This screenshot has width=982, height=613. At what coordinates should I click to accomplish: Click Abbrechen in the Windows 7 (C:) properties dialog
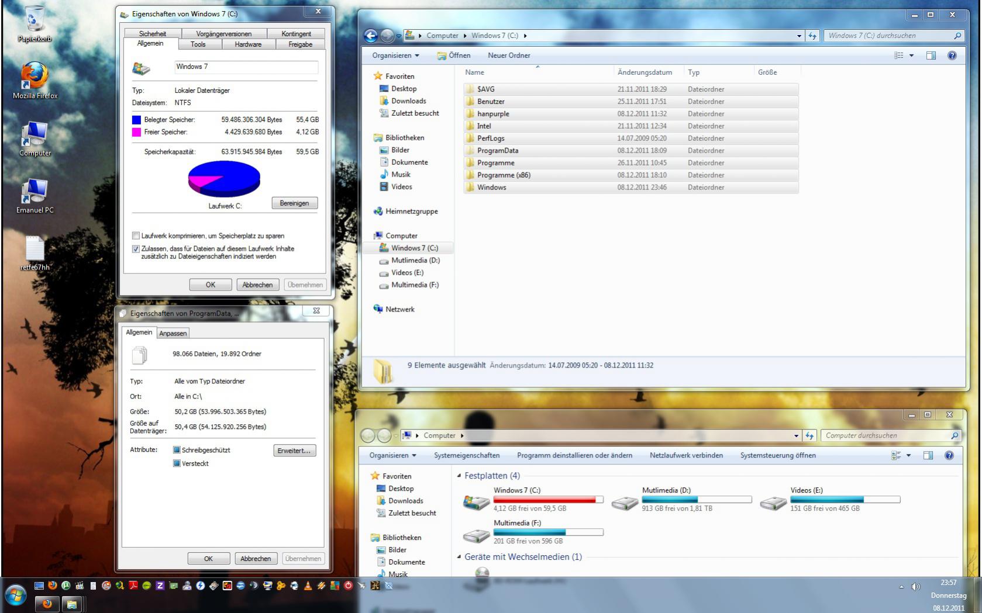[257, 285]
